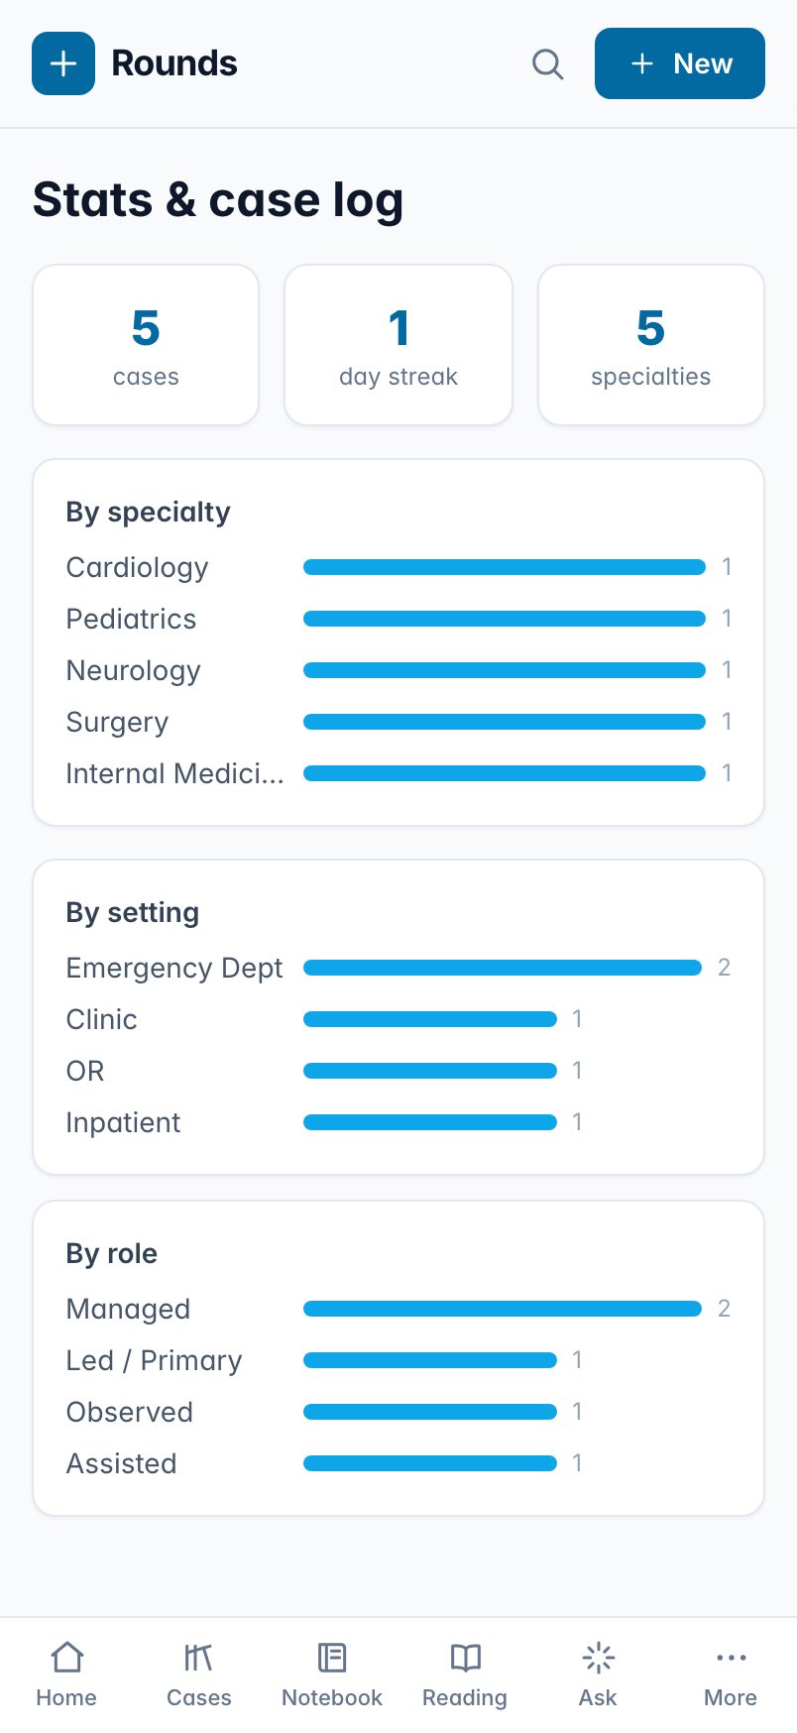Click the OR setting bar
The height and width of the screenshot is (1733, 797).
click(430, 1071)
